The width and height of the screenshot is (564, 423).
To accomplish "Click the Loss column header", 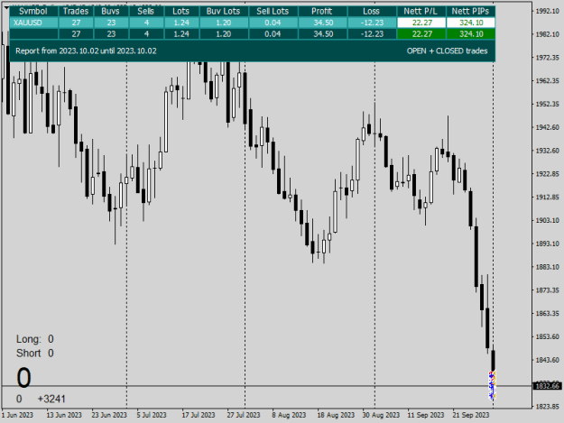I will [x=372, y=11].
